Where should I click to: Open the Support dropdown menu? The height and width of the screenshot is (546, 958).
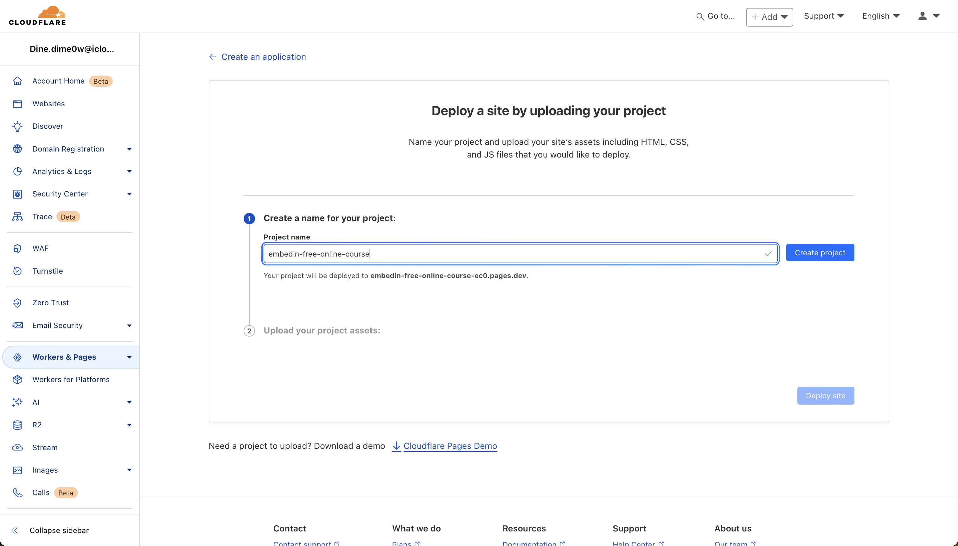(x=824, y=16)
